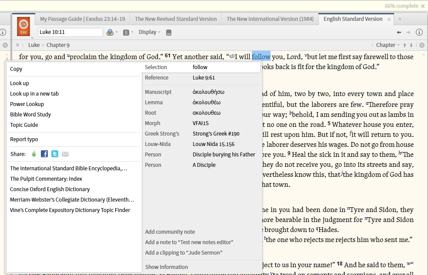Expand parallel columns dropdown arrow
428x275 pixels.
pos(132,32)
